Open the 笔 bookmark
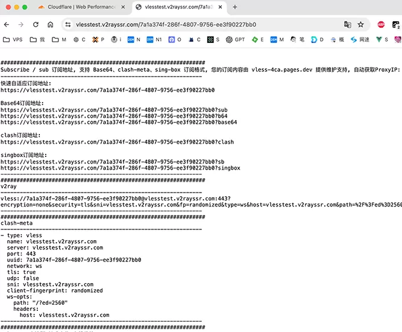The width and height of the screenshot is (402, 332). point(297,40)
